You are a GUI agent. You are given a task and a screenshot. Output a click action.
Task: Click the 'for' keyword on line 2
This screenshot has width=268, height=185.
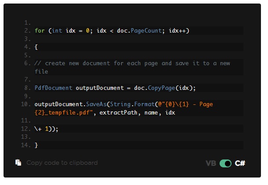(x=40, y=31)
